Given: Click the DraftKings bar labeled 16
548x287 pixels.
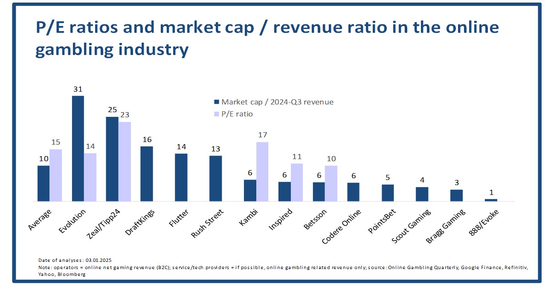Looking at the screenshot, I should pyautogui.click(x=147, y=174).
